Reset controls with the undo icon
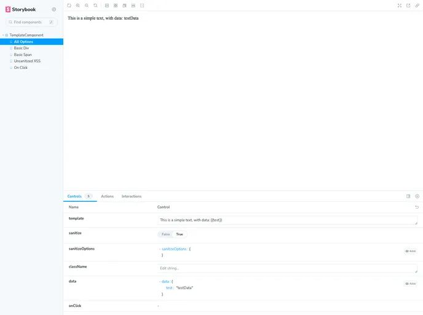This screenshot has height=315, width=423. (417, 207)
